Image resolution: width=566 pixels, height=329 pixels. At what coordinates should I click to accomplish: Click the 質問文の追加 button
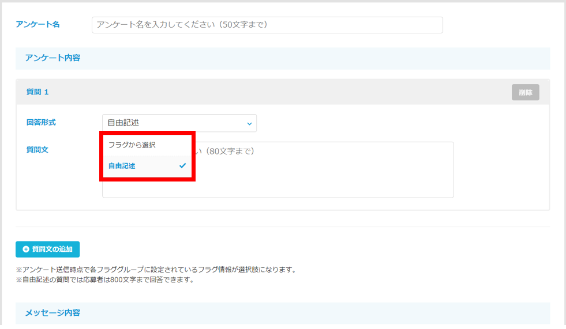click(48, 249)
